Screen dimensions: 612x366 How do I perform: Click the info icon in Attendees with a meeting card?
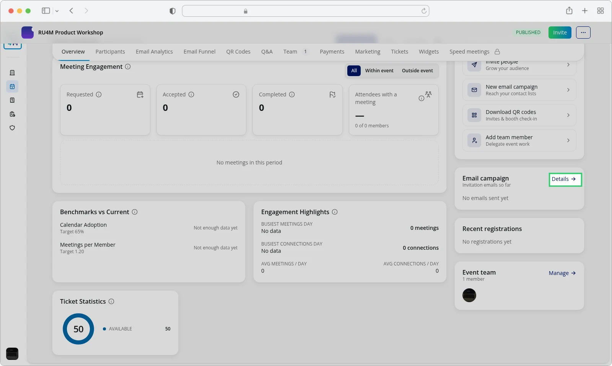(x=421, y=98)
